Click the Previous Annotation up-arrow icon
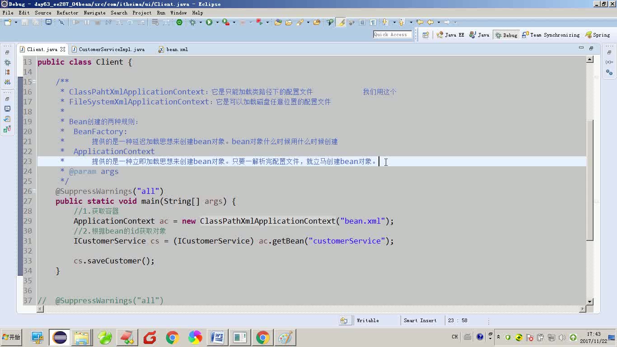This screenshot has height=347, width=617. 402,22
